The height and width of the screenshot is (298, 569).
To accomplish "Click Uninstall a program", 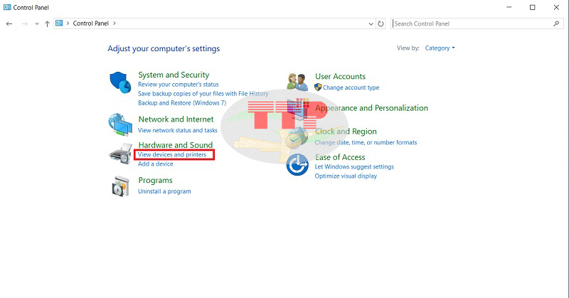I will [164, 191].
